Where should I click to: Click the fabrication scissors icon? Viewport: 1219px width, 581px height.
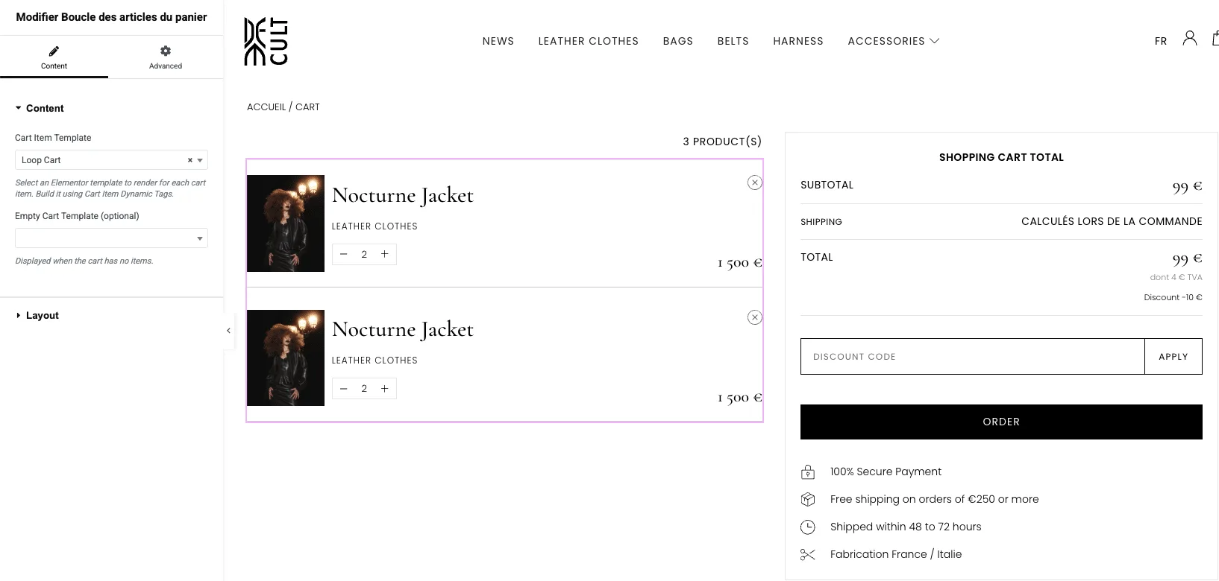(807, 554)
